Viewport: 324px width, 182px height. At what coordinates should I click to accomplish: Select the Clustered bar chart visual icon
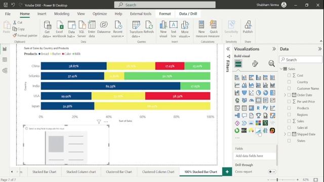[x=251, y=77]
